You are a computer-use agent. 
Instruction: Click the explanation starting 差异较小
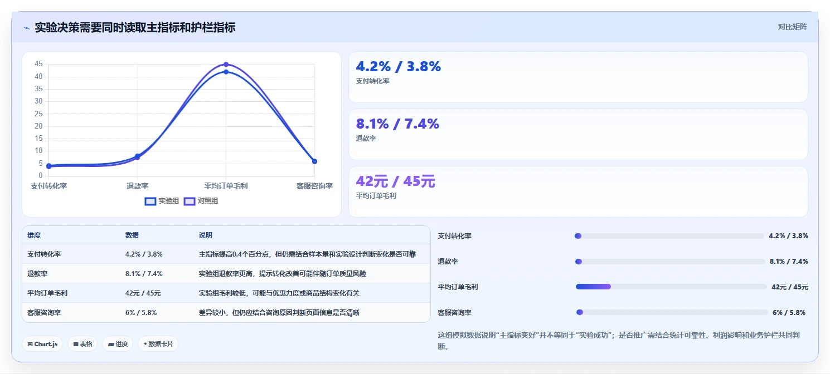coord(279,313)
